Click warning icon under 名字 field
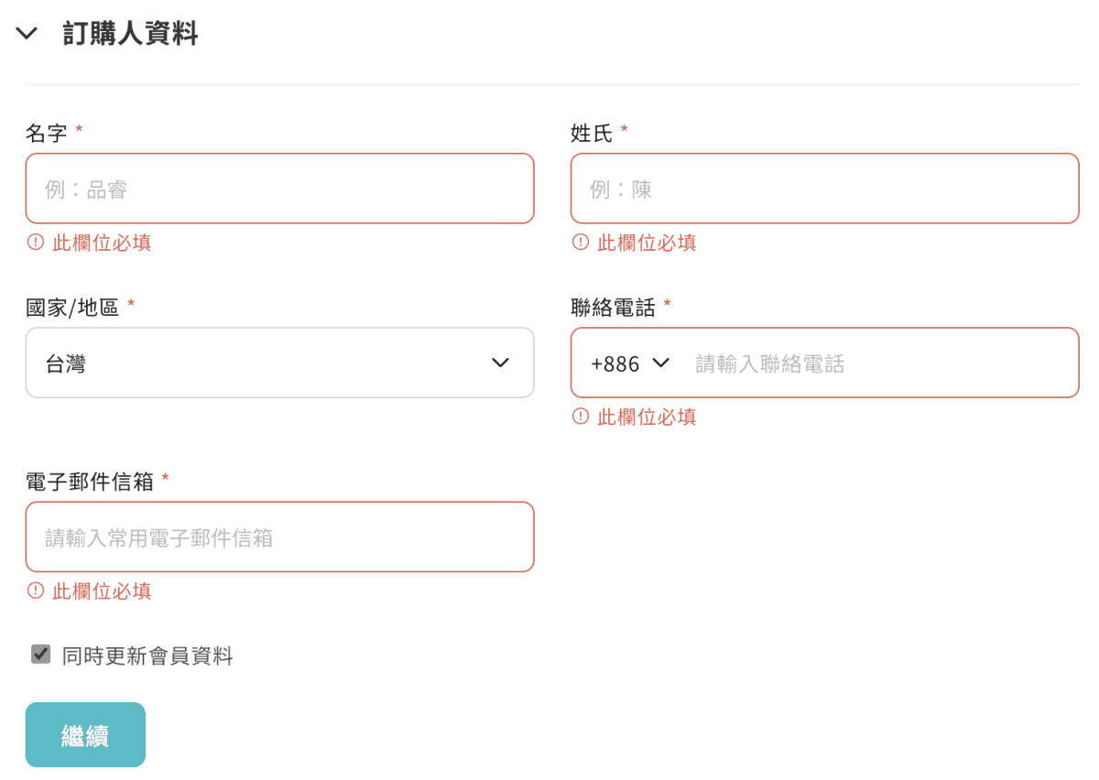 36,243
